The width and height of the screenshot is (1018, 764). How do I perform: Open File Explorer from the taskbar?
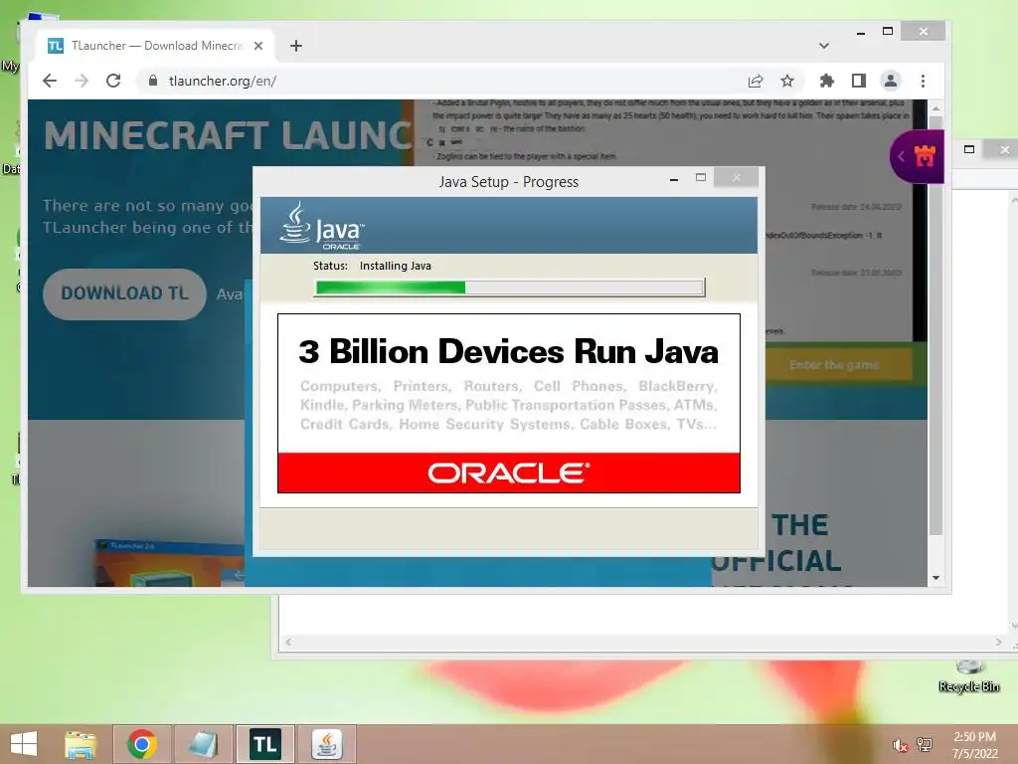click(x=81, y=744)
